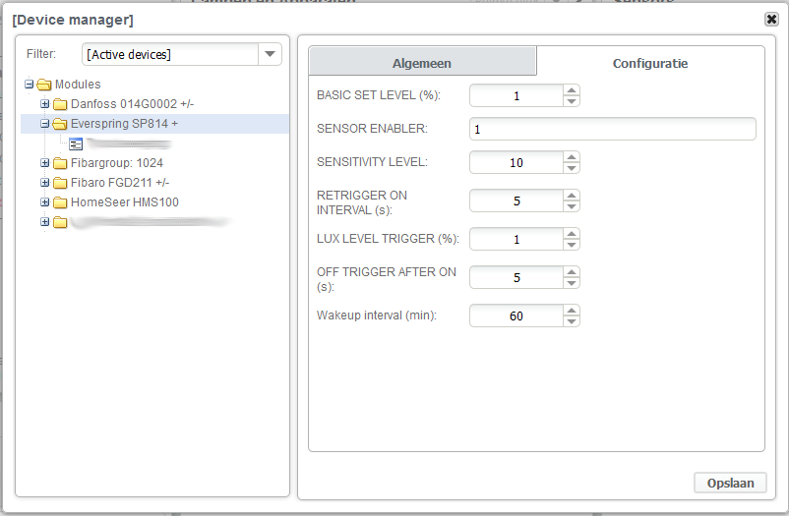The height and width of the screenshot is (516, 789).
Task: Expand the Danfoss 014G0002 tree node
Action: tap(45, 104)
